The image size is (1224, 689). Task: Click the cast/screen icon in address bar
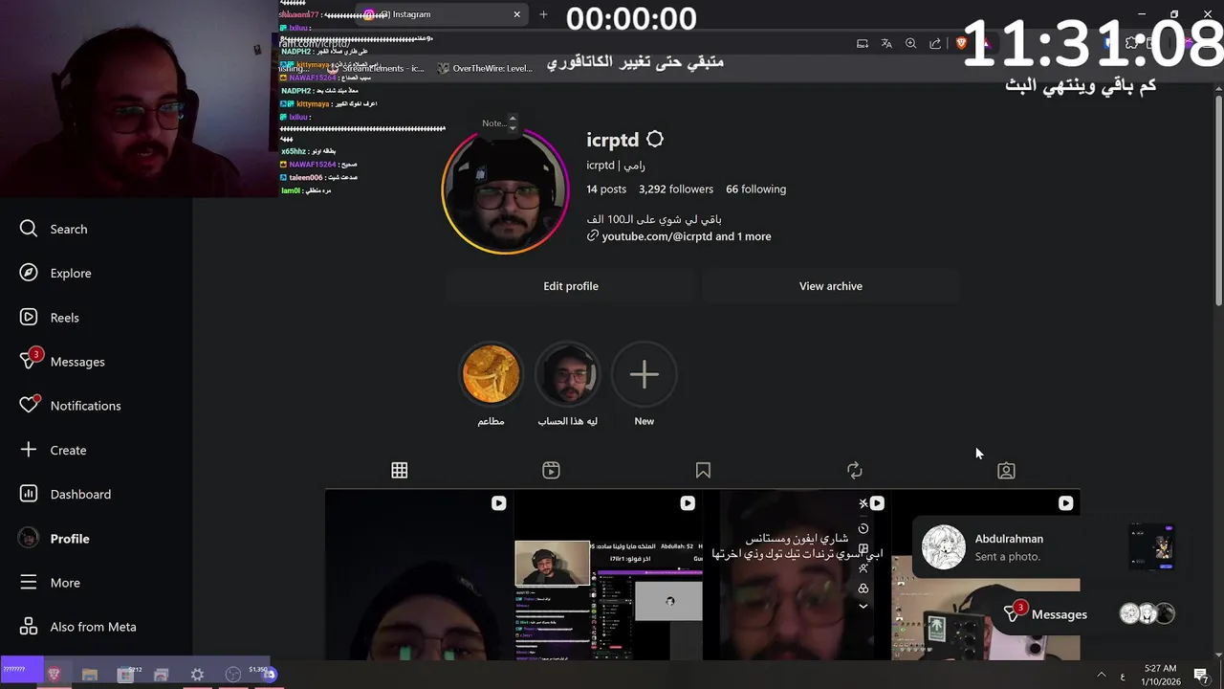point(863,43)
